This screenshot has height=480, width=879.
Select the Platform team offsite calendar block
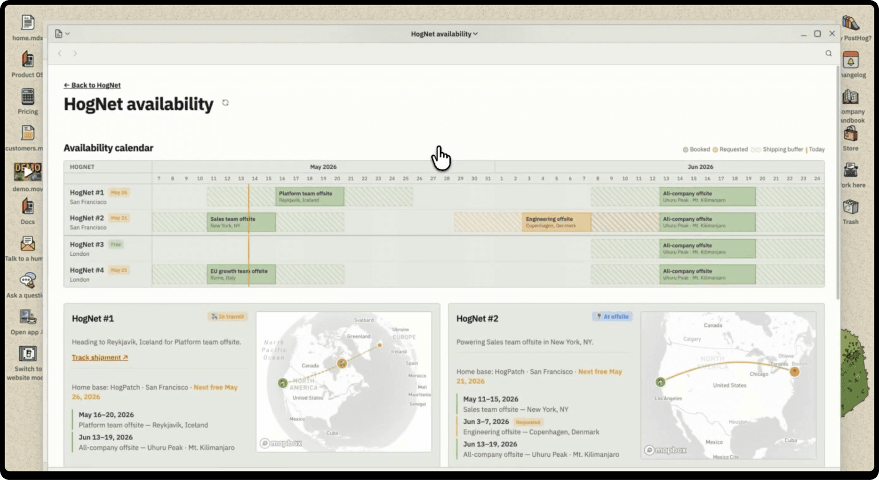310,196
